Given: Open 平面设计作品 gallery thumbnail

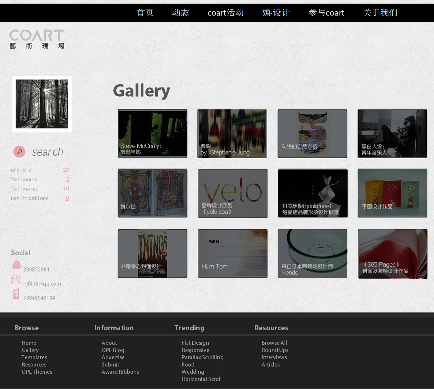Looking at the screenshot, I should (x=393, y=193).
